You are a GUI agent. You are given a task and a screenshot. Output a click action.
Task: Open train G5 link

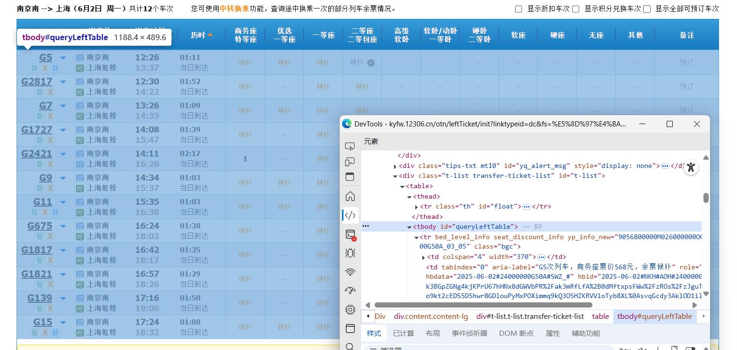pos(46,58)
